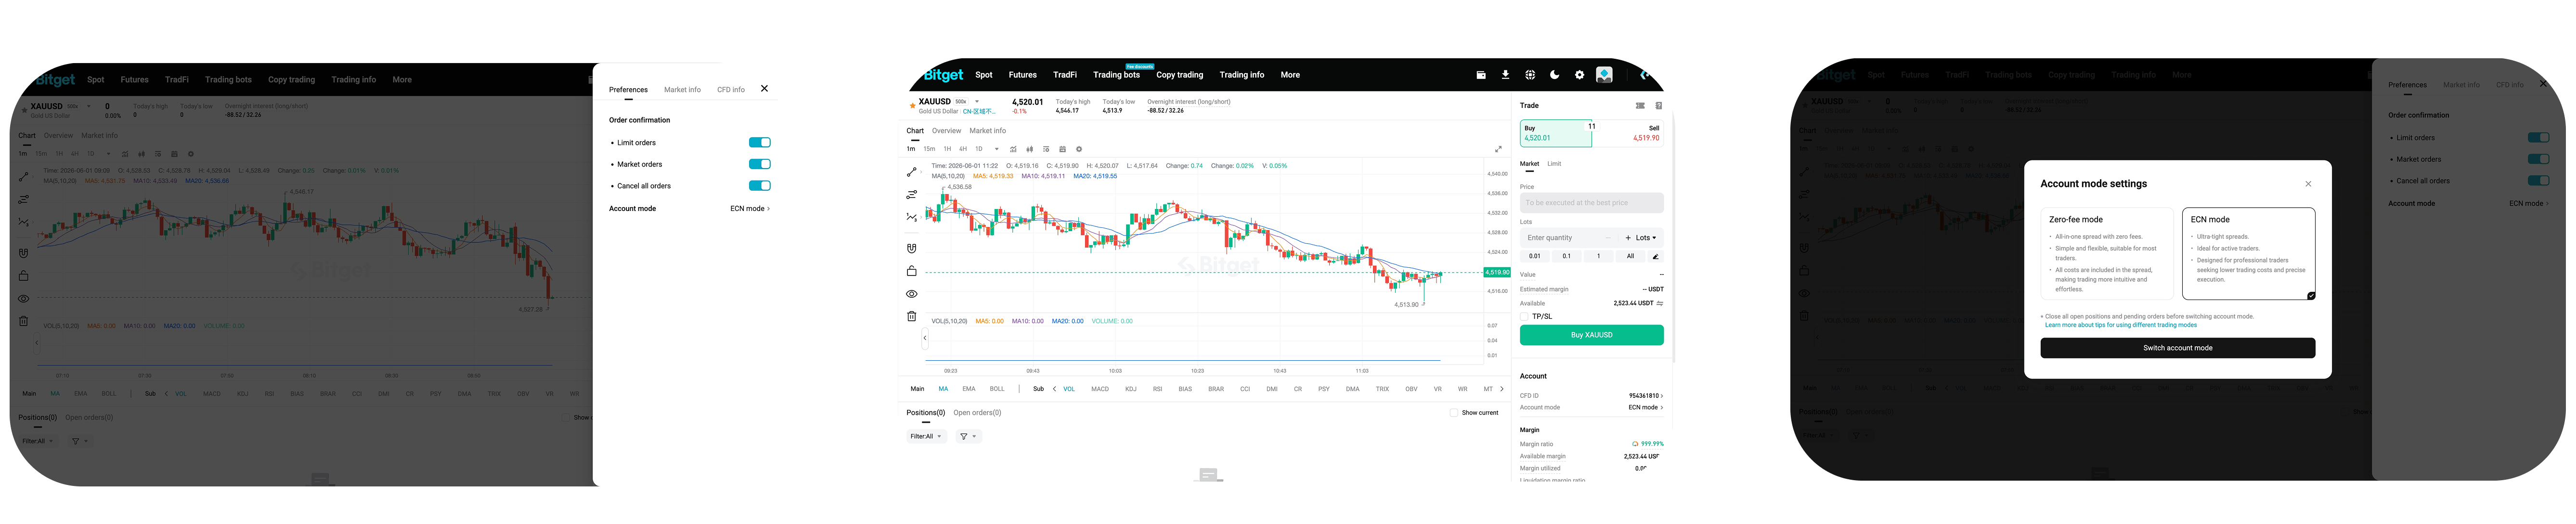Screen dimensions: 2576x524
Task: Switch to the Overview tab in the undimmed screen
Action: (x=946, y=131)
